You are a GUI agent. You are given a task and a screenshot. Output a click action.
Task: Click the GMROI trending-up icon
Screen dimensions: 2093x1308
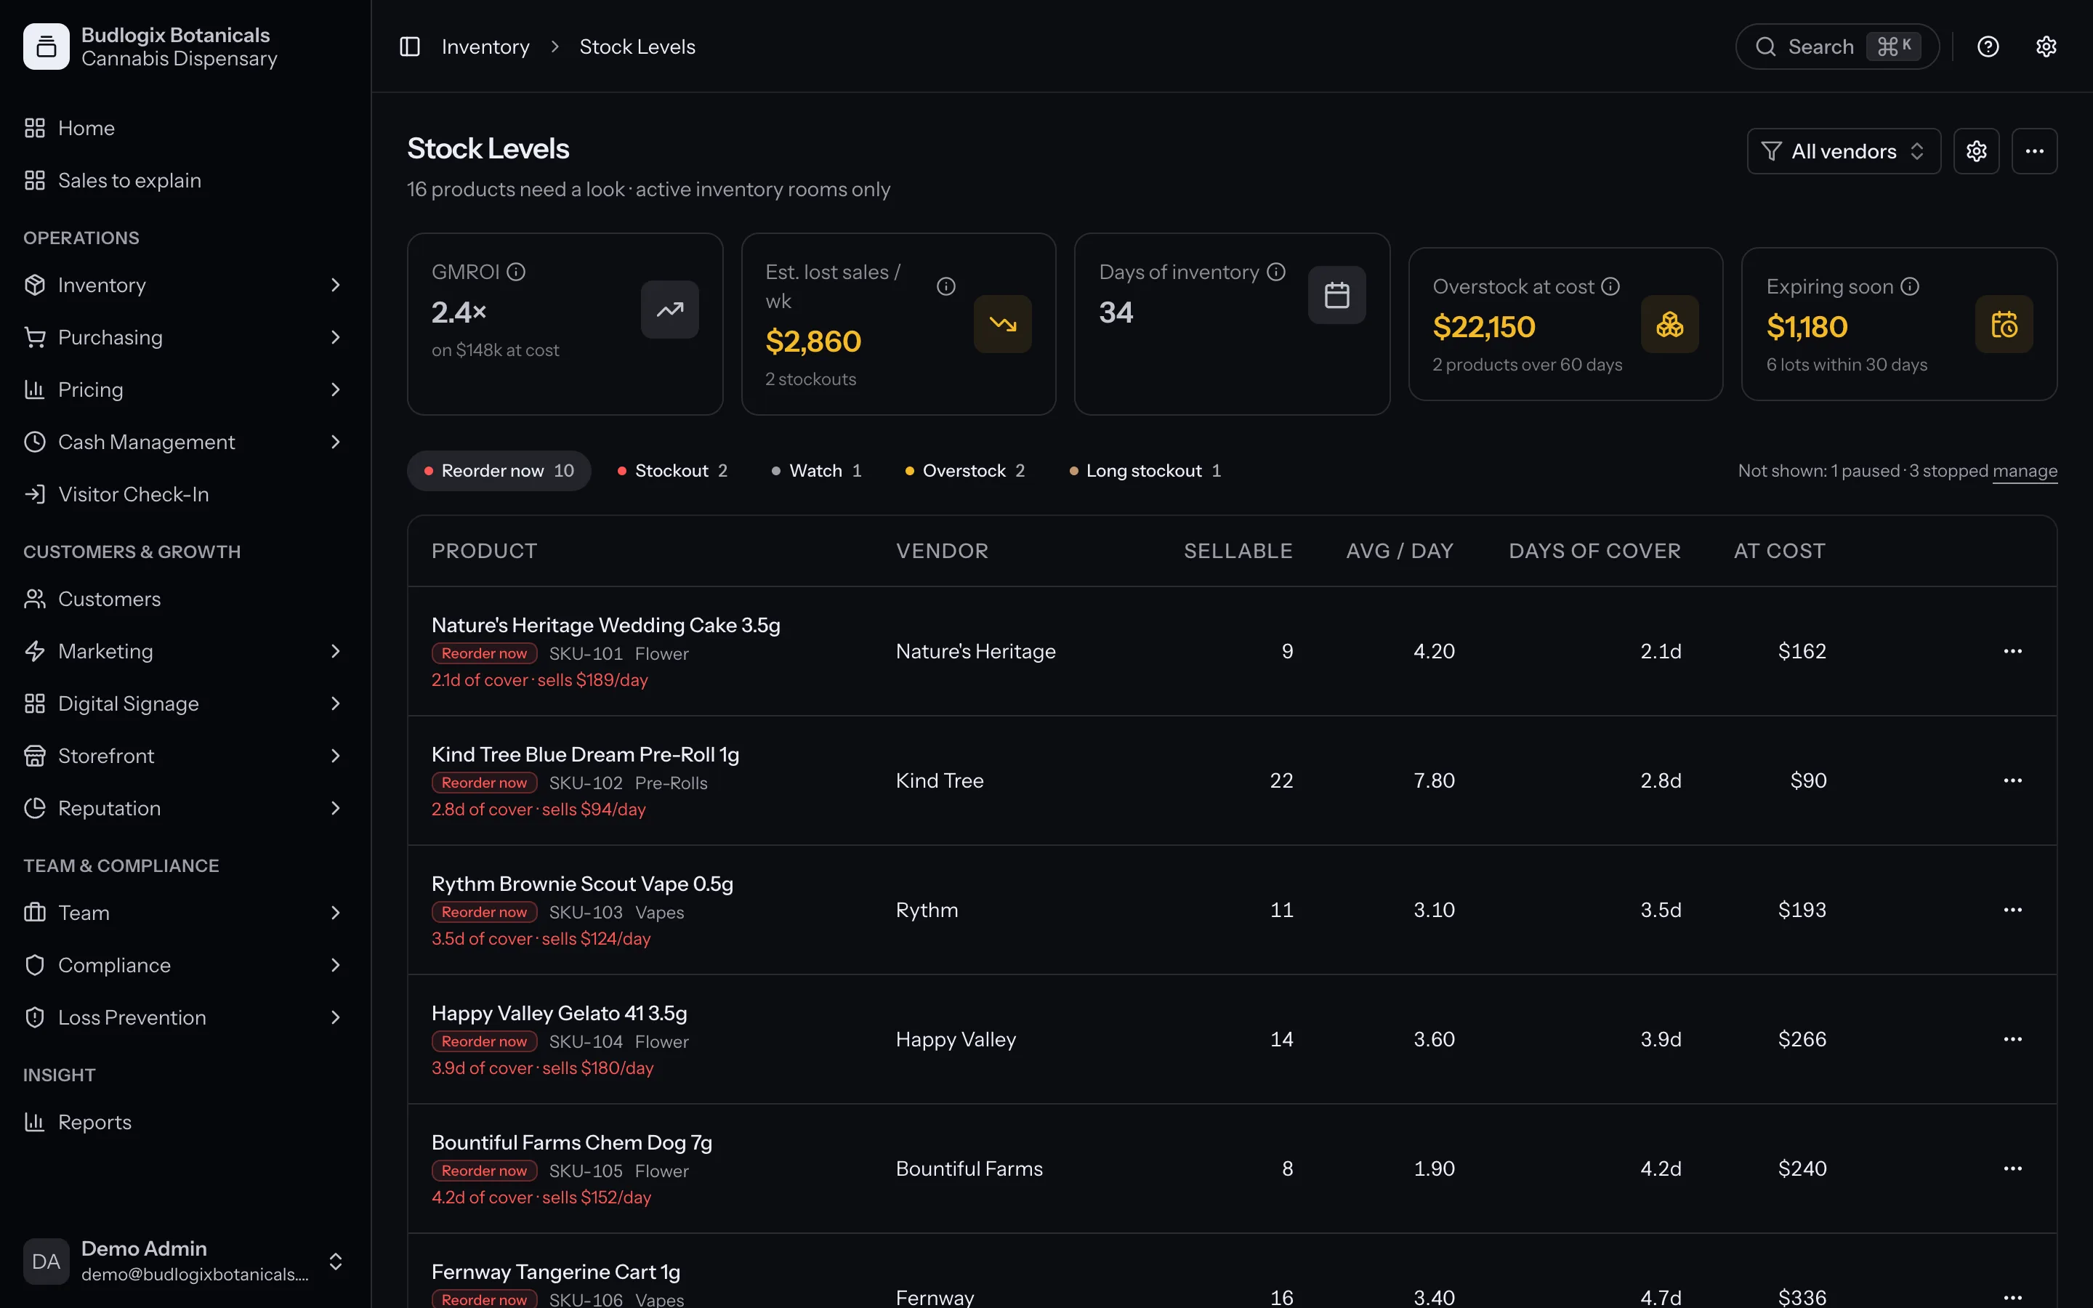point(669,310)
